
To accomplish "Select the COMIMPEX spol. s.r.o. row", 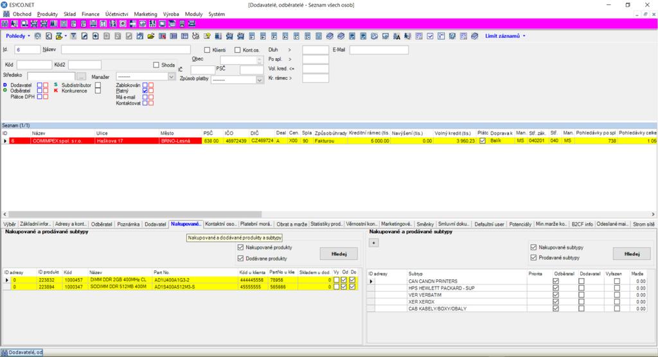I will point(329,141).
